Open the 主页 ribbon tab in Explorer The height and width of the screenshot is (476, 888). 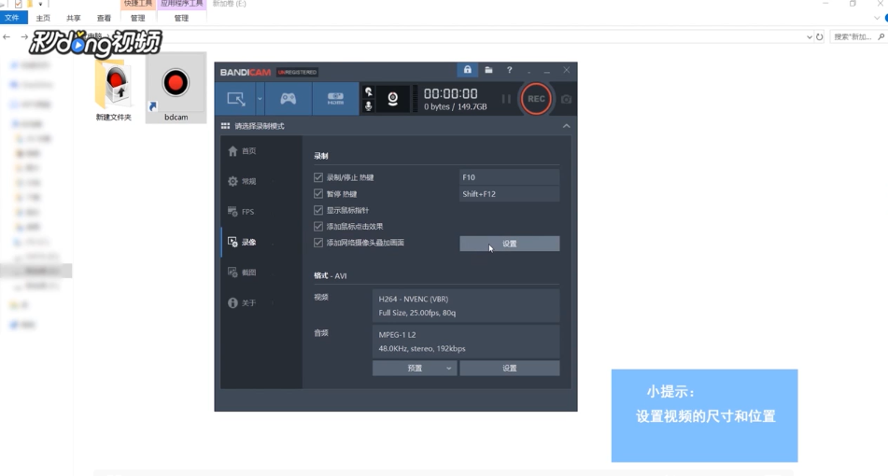pos(43,18)
